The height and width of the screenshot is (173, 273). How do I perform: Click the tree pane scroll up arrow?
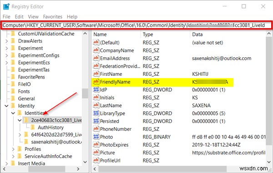pos(85,33)
